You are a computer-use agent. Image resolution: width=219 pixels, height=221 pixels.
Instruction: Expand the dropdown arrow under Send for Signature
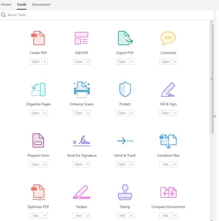click(x=88, y=164)
